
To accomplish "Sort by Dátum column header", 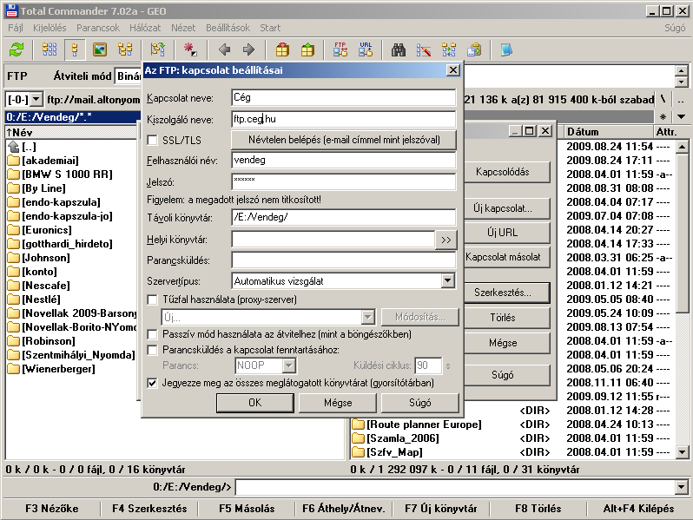I will tap(609, 132).
